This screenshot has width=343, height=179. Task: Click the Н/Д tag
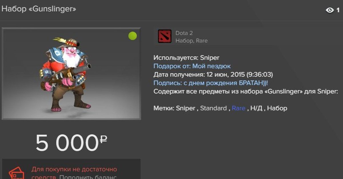click(x=256, y=108)
